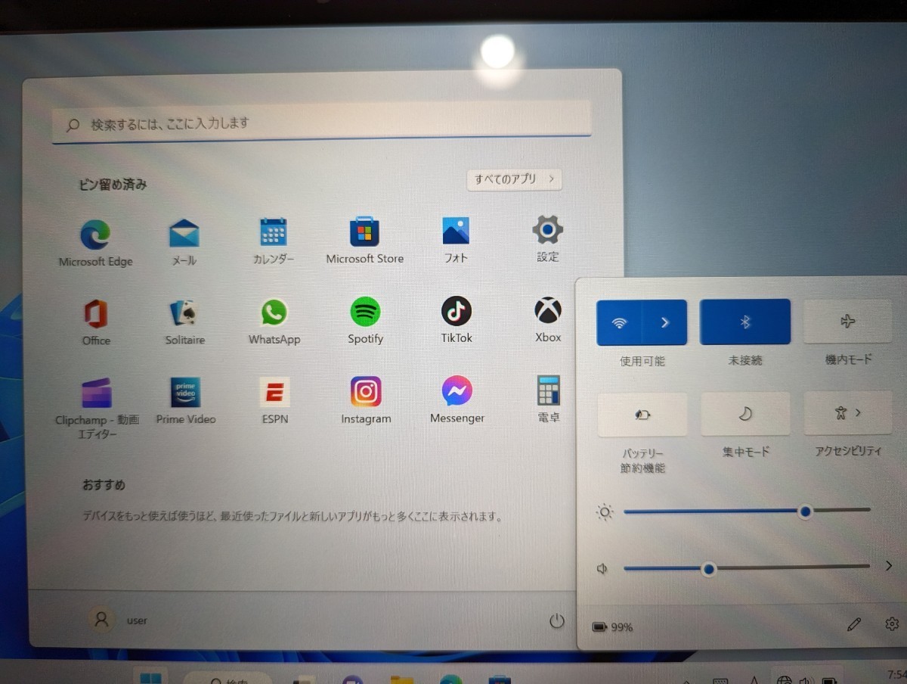The width and height of the screenshot is (907, 684).
Task: Open settings gear in quick settings panel
Action: 892,624
